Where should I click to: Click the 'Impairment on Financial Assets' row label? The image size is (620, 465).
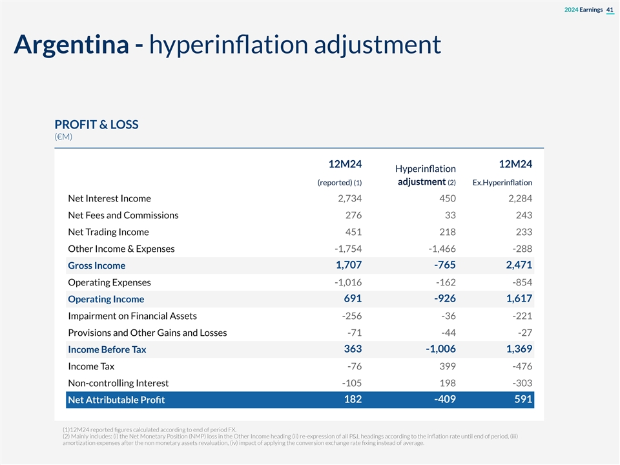132,316
